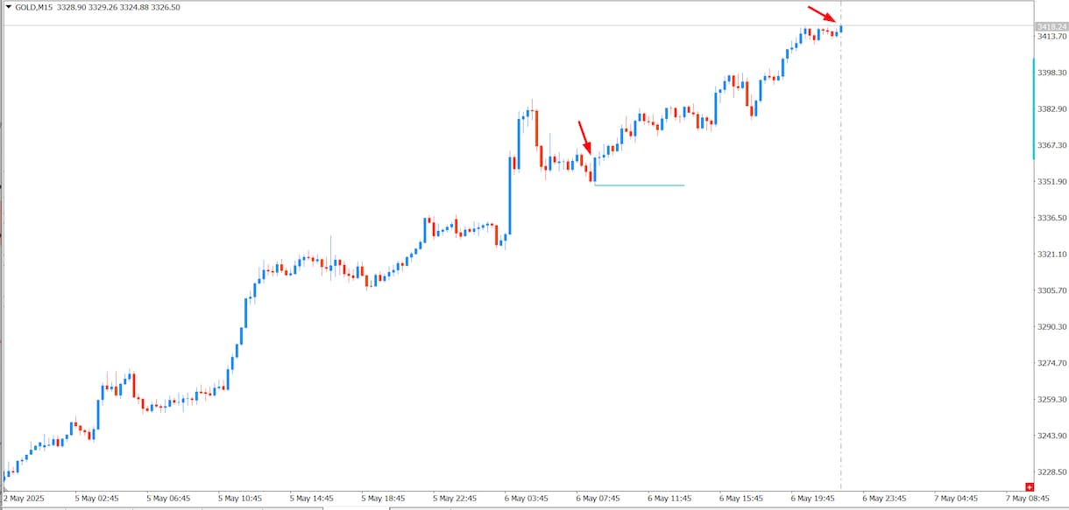The width and height of the screenshot is (1069, 510).
Task: Click the grey current price tag 3418.24
Action: (1051, 26)
